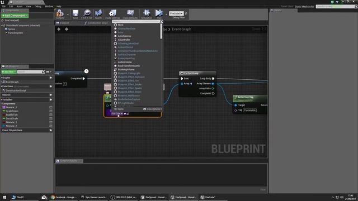Open the Debug menu

click(38, 6)
